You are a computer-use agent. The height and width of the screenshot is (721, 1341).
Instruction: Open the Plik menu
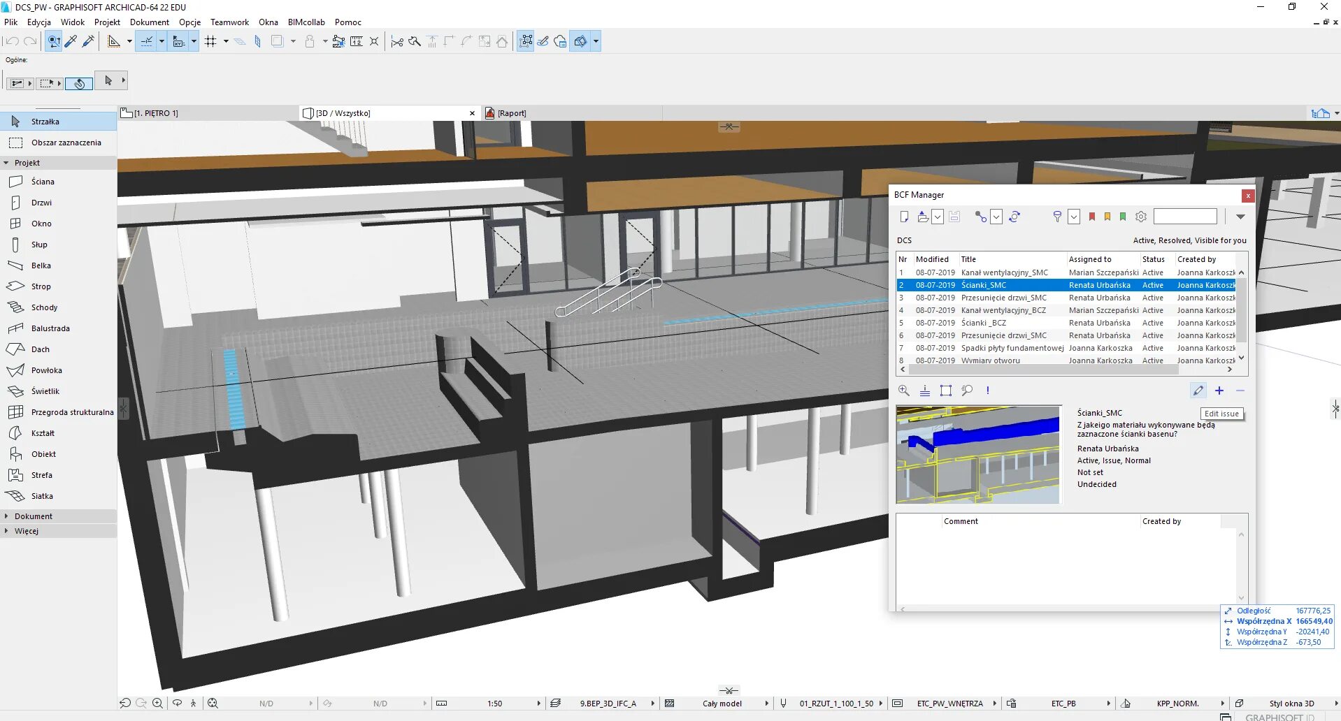[10, 22]
